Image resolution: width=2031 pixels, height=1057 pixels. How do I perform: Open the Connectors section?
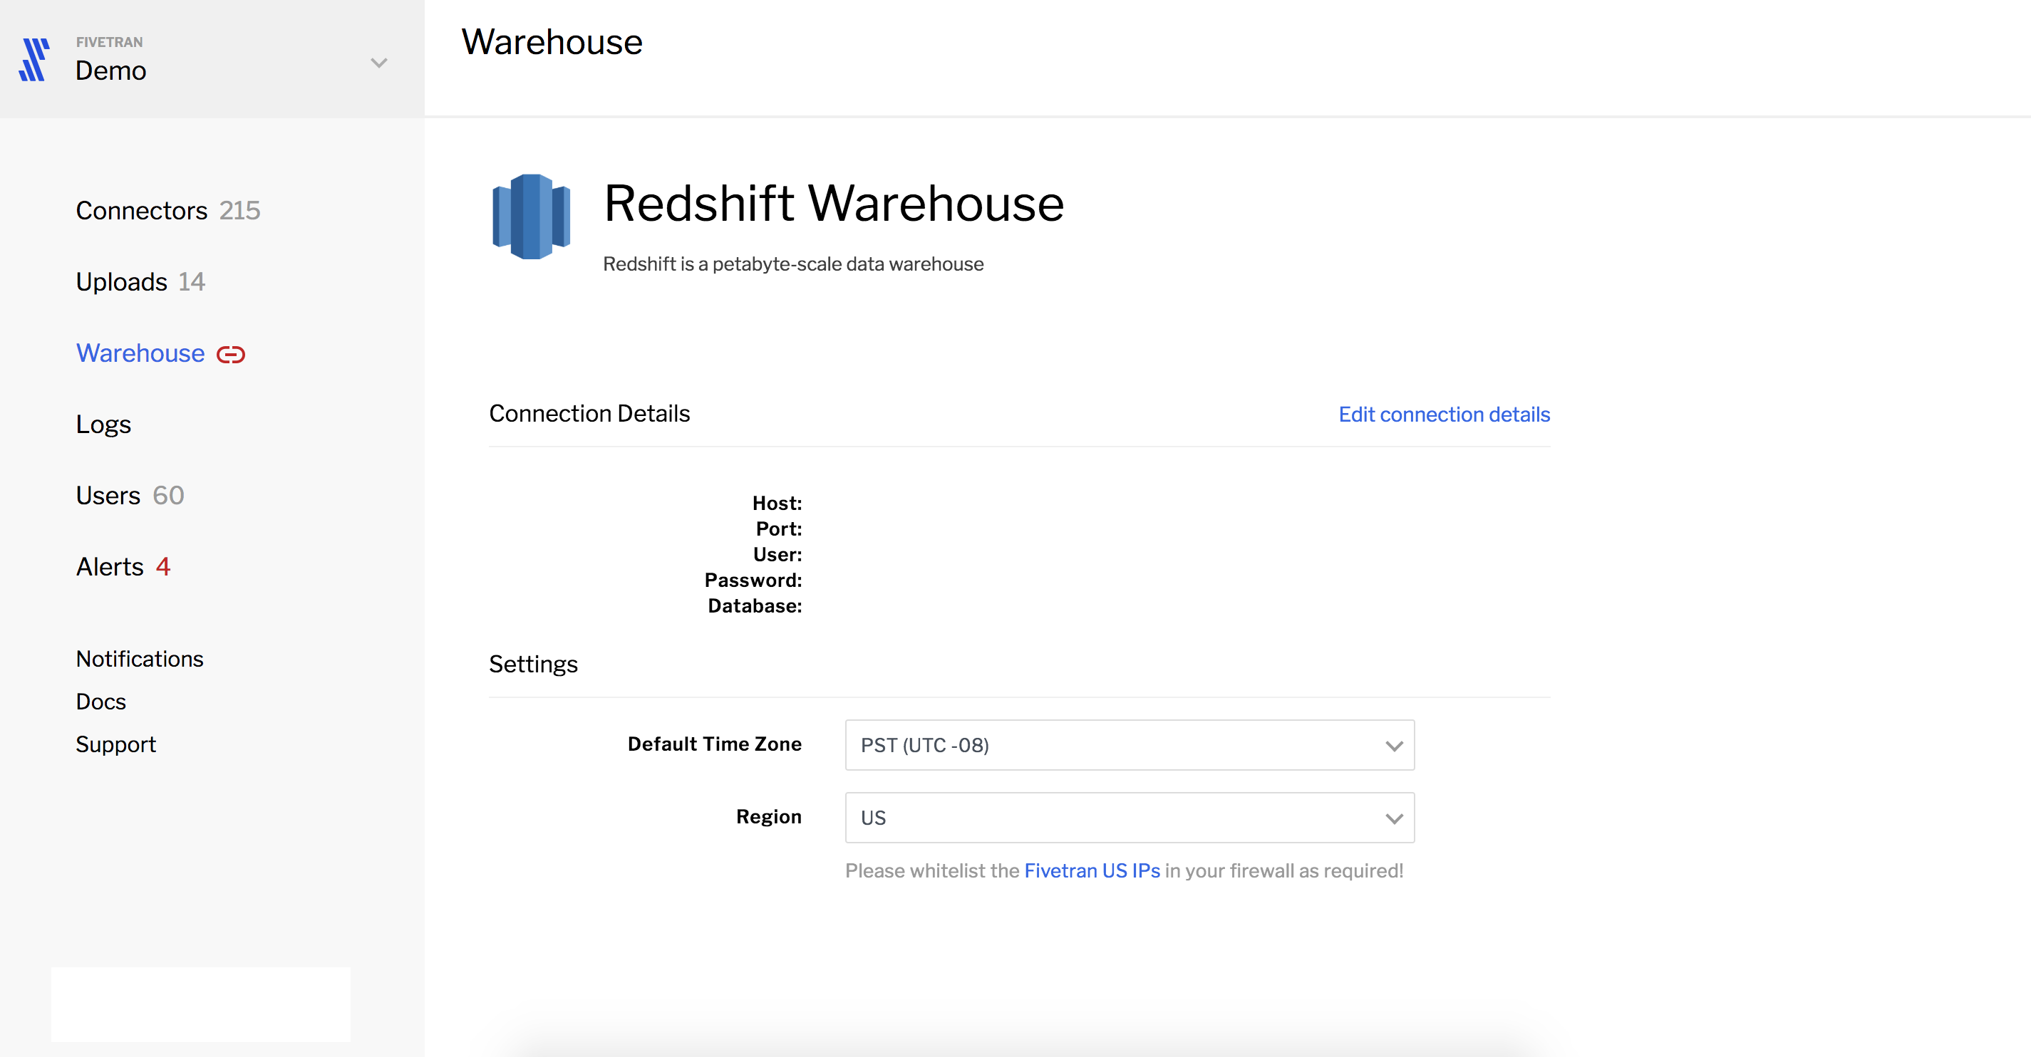[x=143, y=209]
